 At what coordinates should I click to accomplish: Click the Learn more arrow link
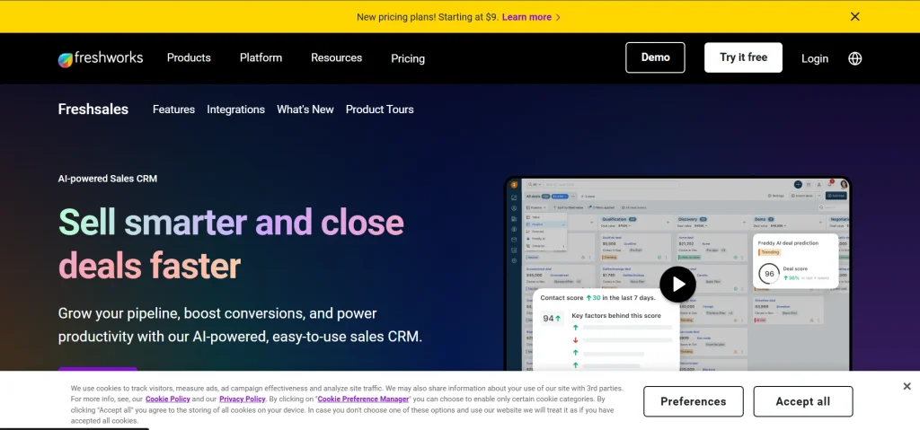pyautogui.click(x=531, y=17)
